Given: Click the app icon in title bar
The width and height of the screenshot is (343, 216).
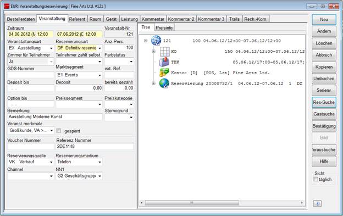Looking at the screenshot, I should click(x=7, y=7).
